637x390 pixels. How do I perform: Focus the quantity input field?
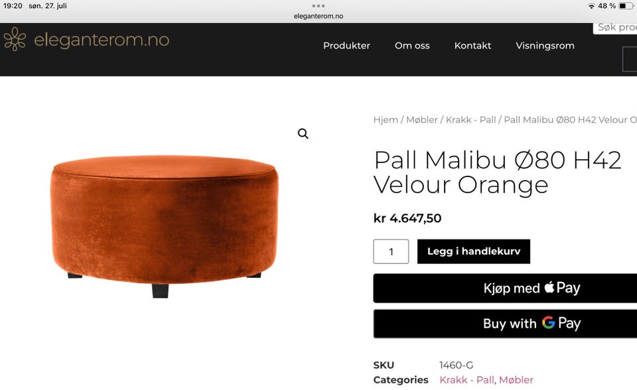pos(391,251)
